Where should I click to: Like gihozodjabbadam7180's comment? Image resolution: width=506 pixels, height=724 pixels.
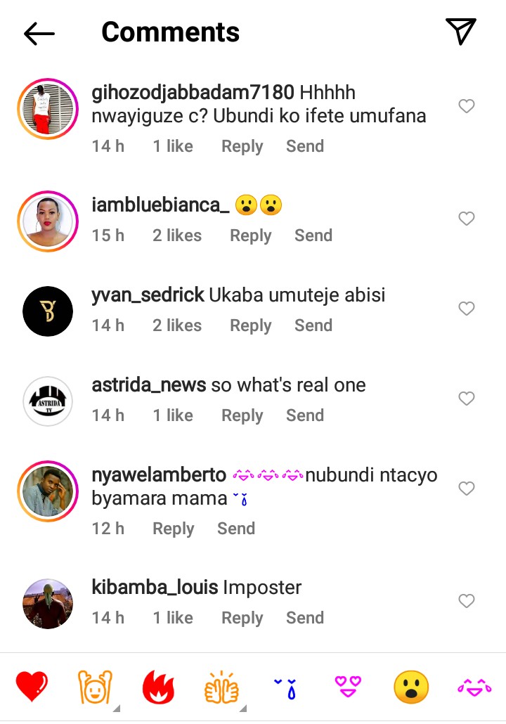point(467,106)
